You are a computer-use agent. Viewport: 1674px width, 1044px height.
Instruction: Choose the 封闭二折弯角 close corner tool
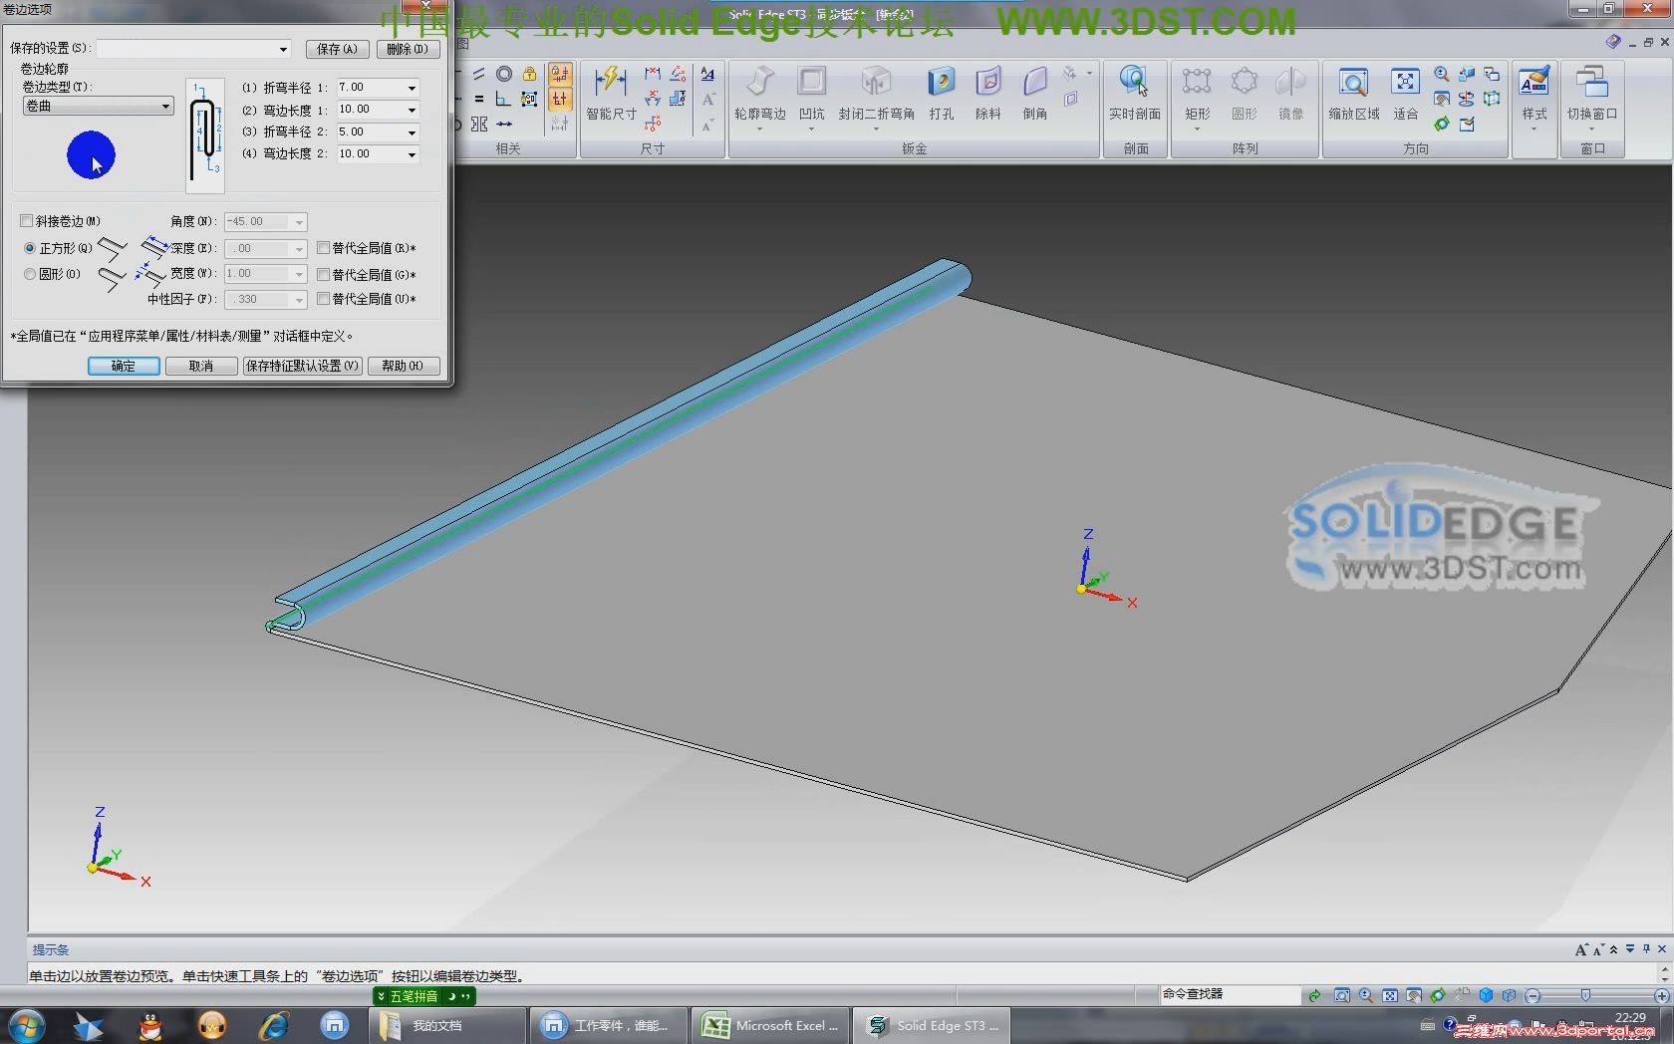pyautogui.click(x=876, y=93)
